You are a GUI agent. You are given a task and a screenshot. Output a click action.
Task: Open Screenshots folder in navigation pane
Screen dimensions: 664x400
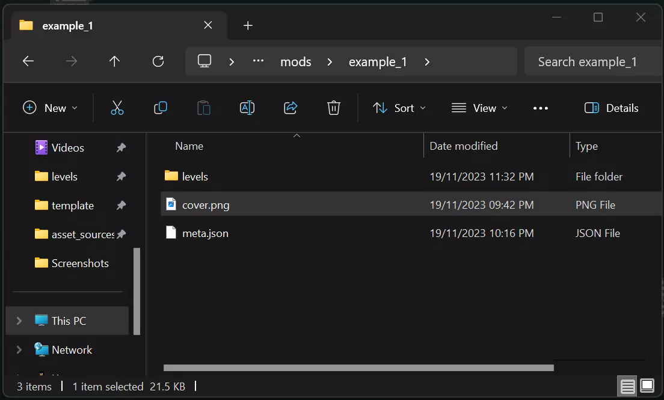click(80, 263)
